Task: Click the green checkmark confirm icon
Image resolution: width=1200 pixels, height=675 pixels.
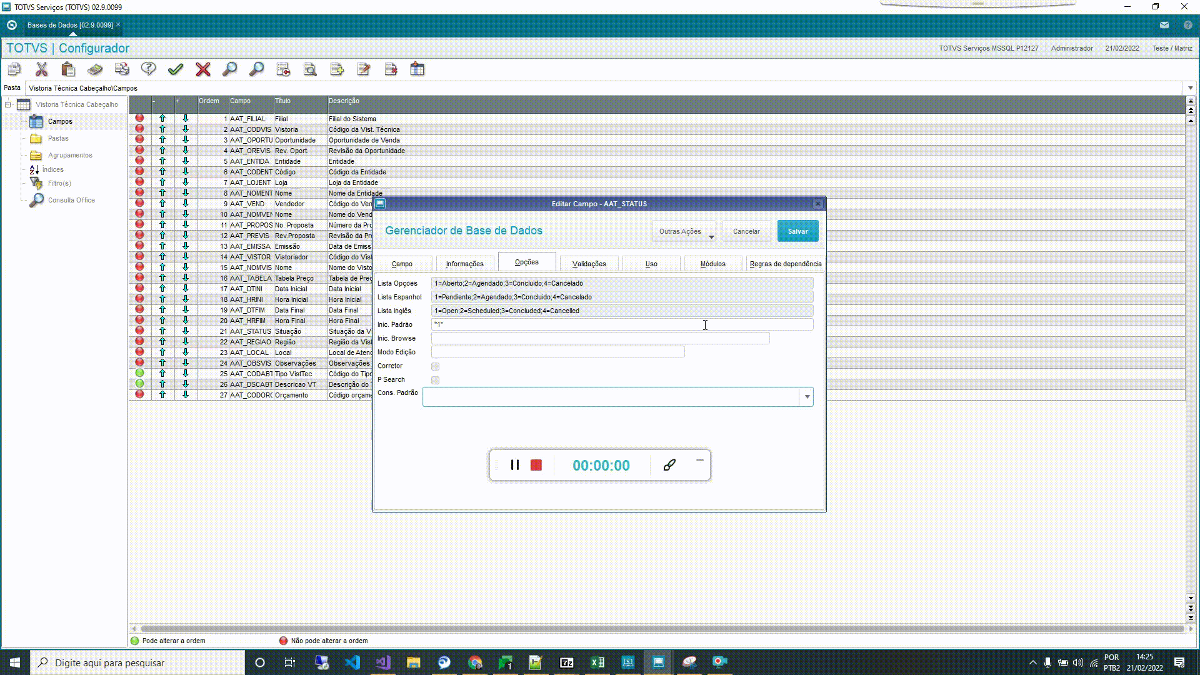Action: (176, 69)
